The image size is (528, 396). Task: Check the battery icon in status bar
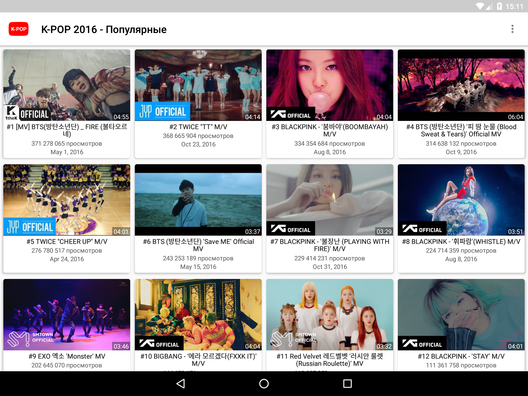click(x=499, y=6)
